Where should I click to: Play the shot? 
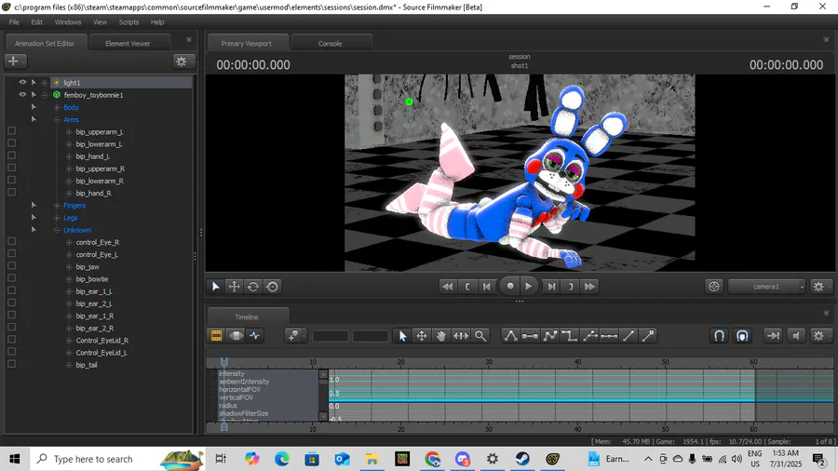[x=529, y=287]
